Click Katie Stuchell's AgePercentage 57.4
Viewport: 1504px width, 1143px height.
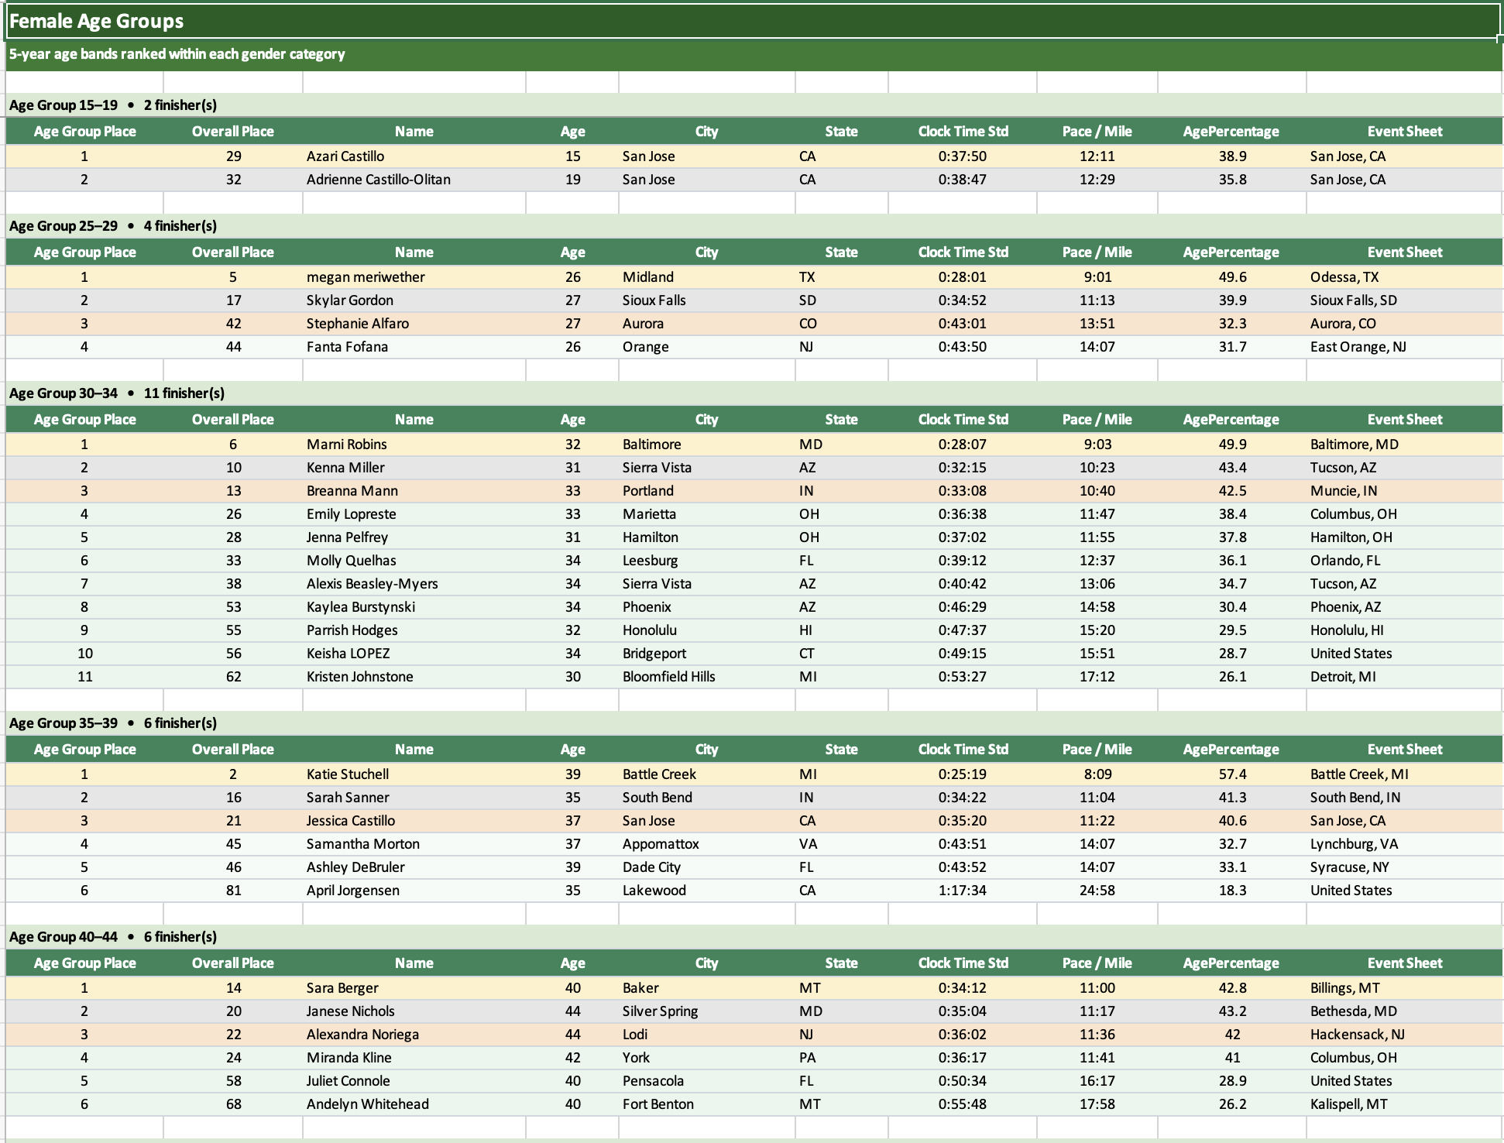(1231, 774)
